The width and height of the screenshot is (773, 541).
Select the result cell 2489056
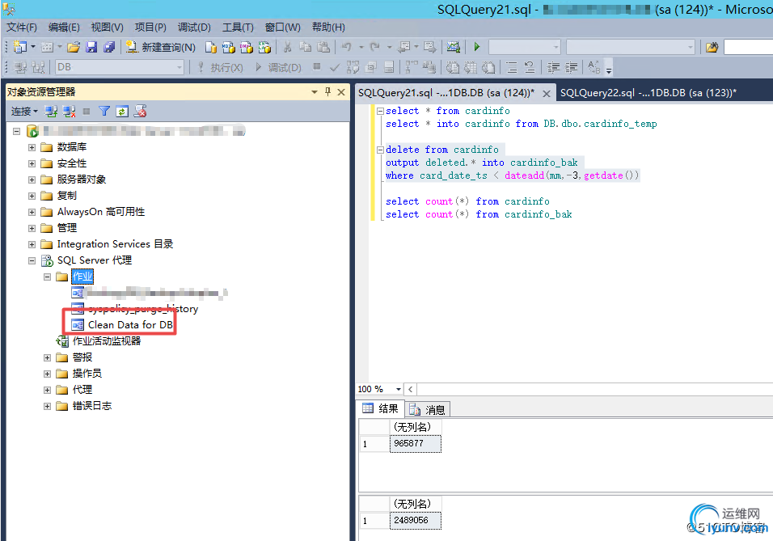(x=415, y=520)
